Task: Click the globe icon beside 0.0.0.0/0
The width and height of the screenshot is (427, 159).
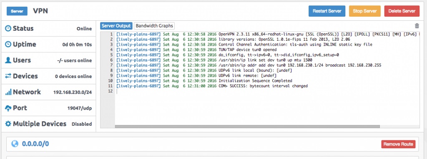Action: (15, 144)
